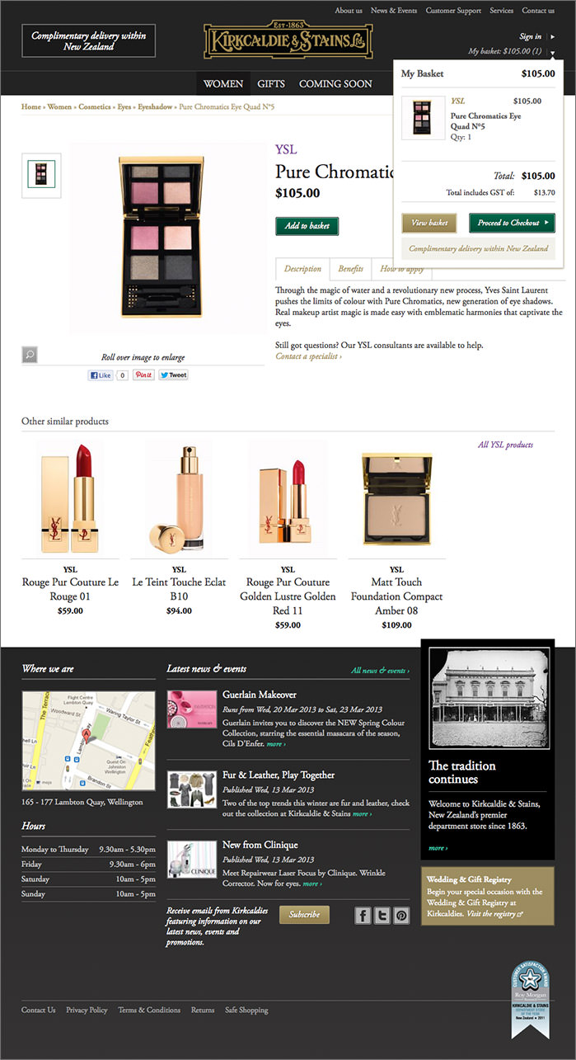Open All news & events link

380,671
